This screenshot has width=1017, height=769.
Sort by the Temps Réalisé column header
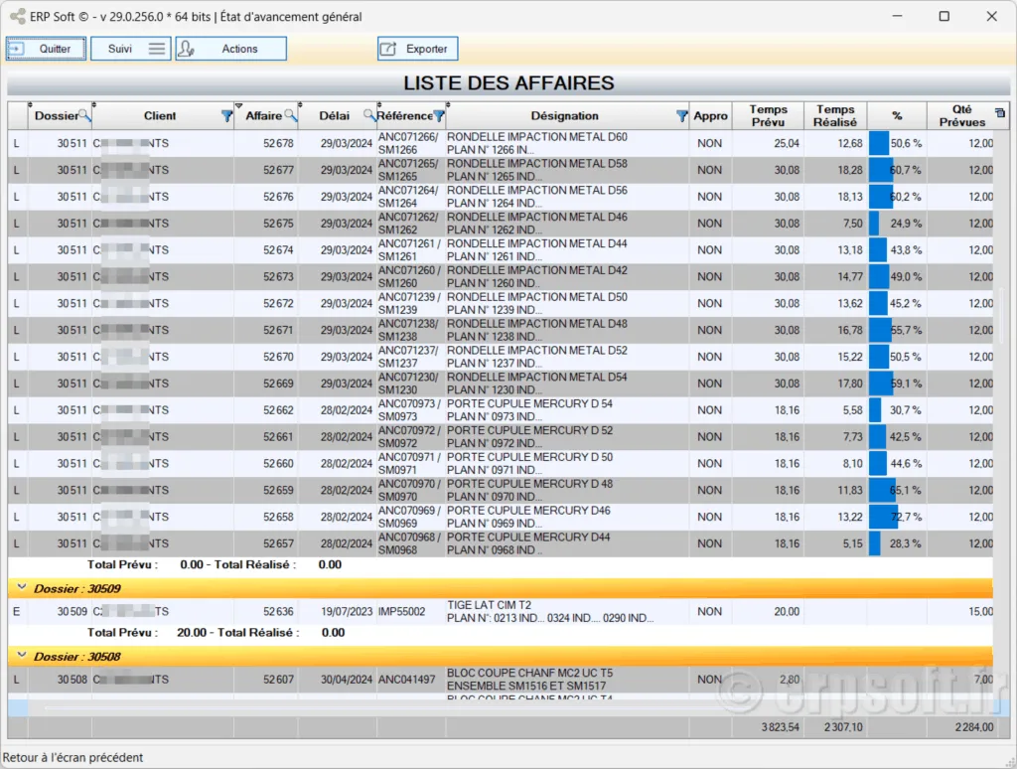(835, 116)
